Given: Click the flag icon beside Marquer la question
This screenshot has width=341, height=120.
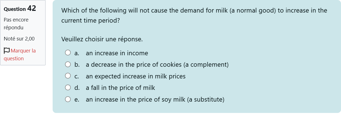Looking at the screenshot, I should point(7,51).
